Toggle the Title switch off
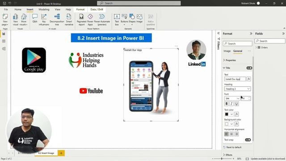 249,68
